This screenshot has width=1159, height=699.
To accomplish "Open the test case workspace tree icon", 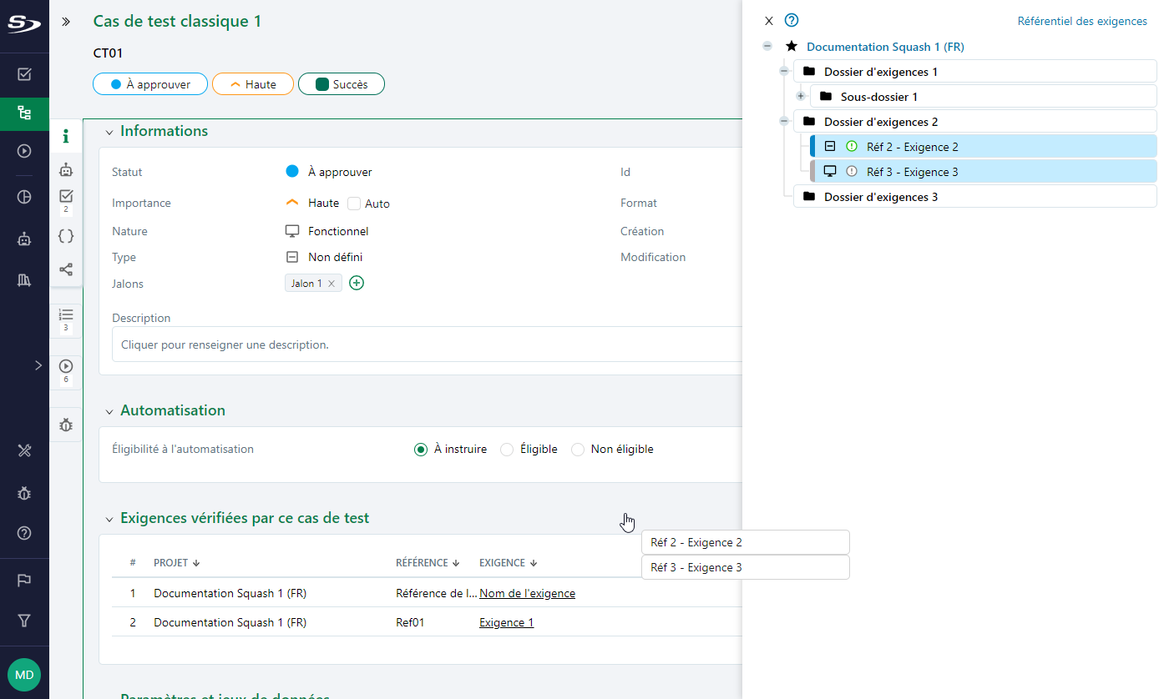I will [x=24, y=113].
